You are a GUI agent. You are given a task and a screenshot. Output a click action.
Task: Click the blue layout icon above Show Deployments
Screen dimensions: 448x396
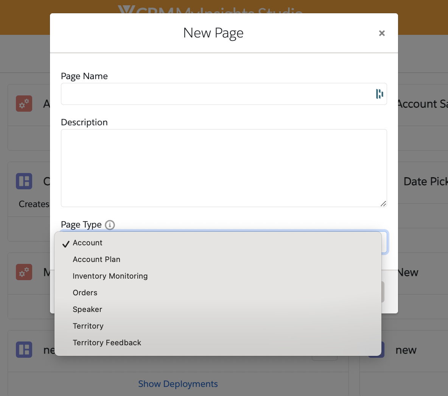pyautogui.click(x=24, y=350)
